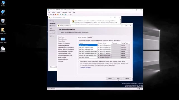Click Instance Configuration step in wizard list
This screenshot has height=100, width=179.
(64, 43)
